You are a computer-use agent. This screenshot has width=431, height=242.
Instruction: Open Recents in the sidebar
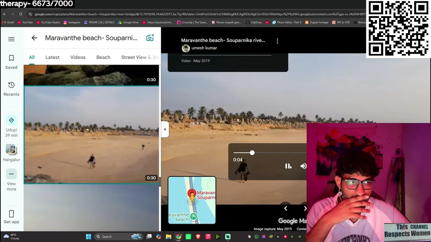[x=11, y=89]
